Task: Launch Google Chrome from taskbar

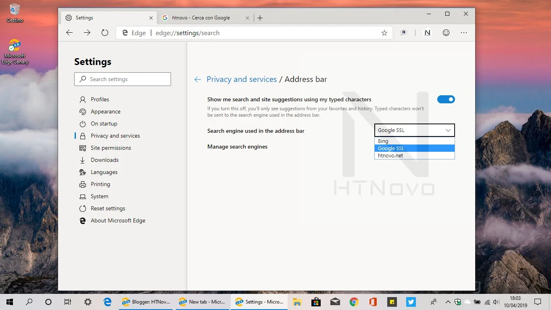Action: (354, 302)
